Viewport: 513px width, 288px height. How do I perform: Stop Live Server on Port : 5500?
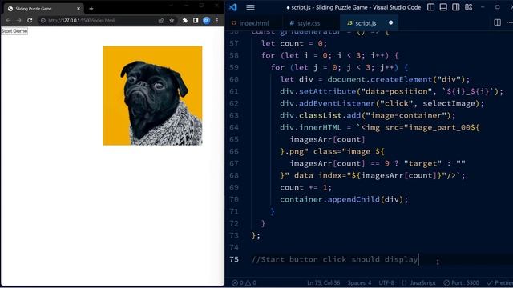click(462, 282)
